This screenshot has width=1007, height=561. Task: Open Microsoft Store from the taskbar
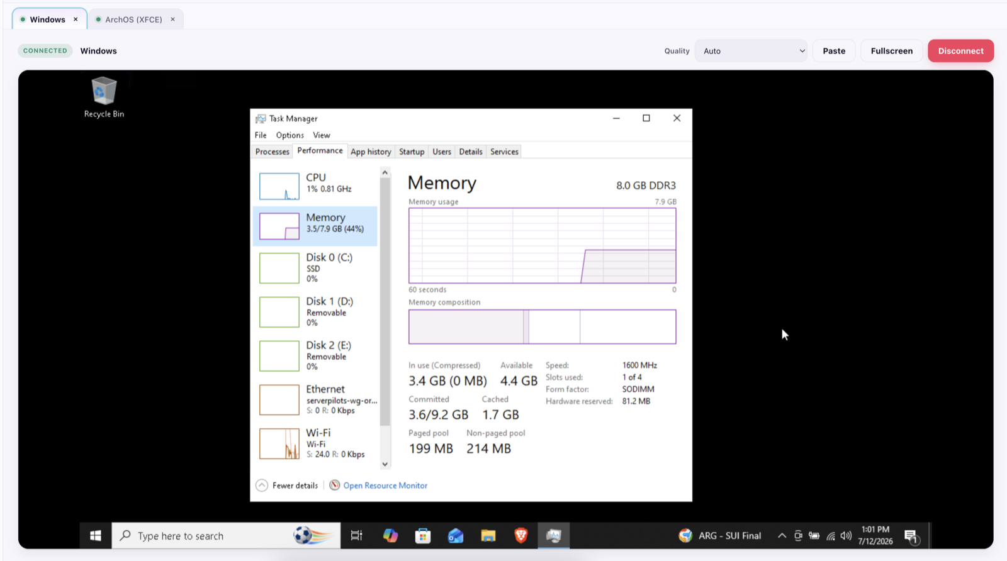(x=423, y=536)
